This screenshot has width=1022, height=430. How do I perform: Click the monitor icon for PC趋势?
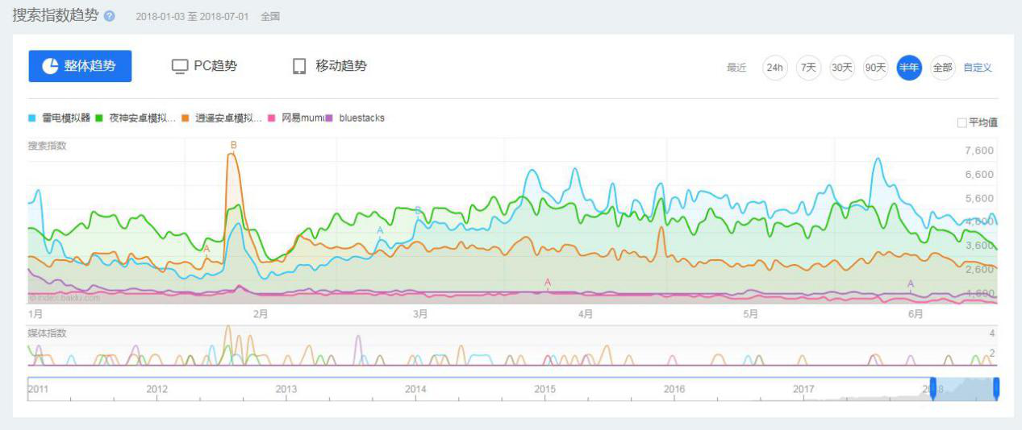pyautogui.click(x=180, y=66)
